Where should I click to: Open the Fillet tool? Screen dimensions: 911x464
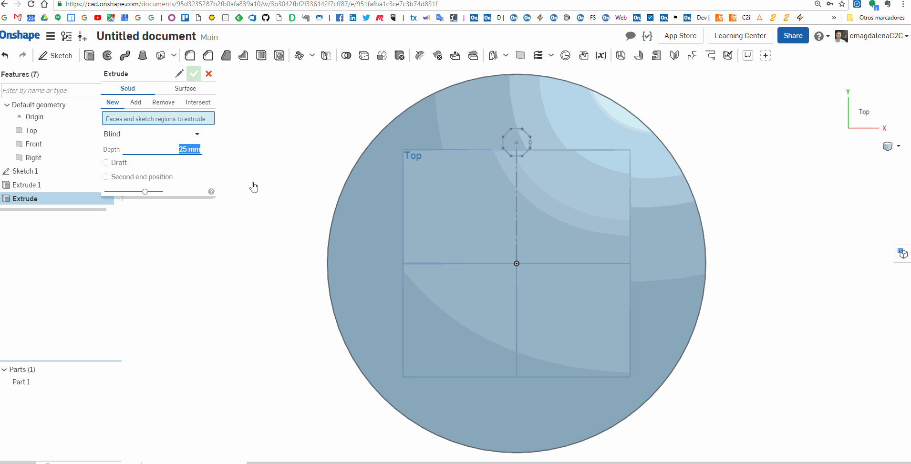coord(190,55)
